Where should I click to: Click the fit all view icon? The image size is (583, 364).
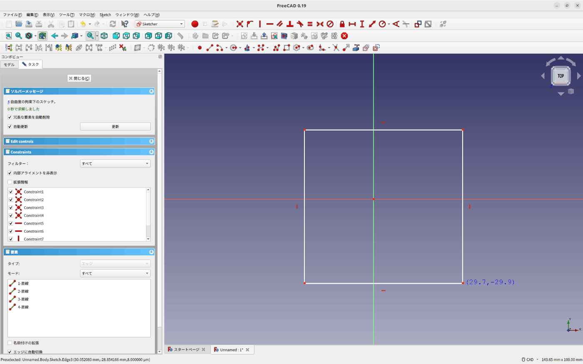pyautogui.click(x=9, y=36)
